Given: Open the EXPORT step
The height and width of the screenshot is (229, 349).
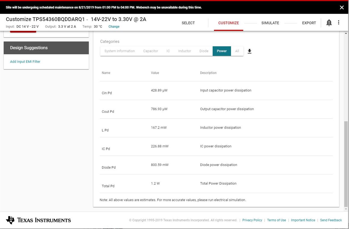Looking at the screenshot, I should (x=309, y=23).
